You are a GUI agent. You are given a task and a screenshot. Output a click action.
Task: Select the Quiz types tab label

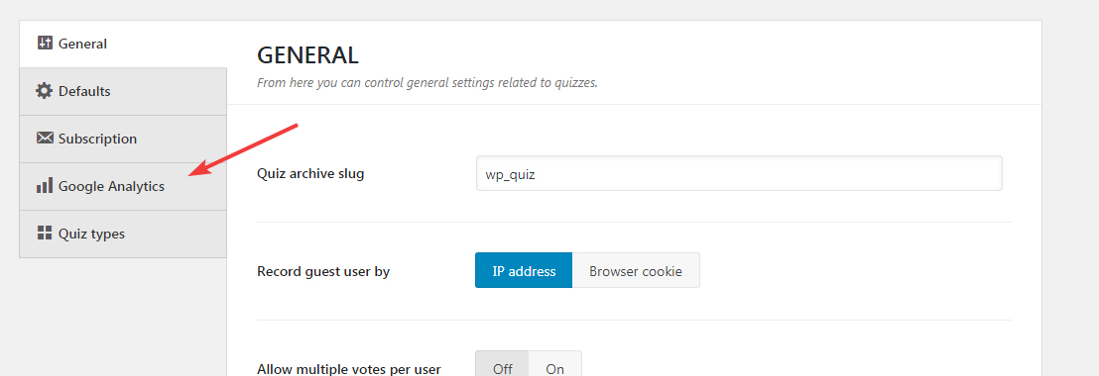pos(92,234)
